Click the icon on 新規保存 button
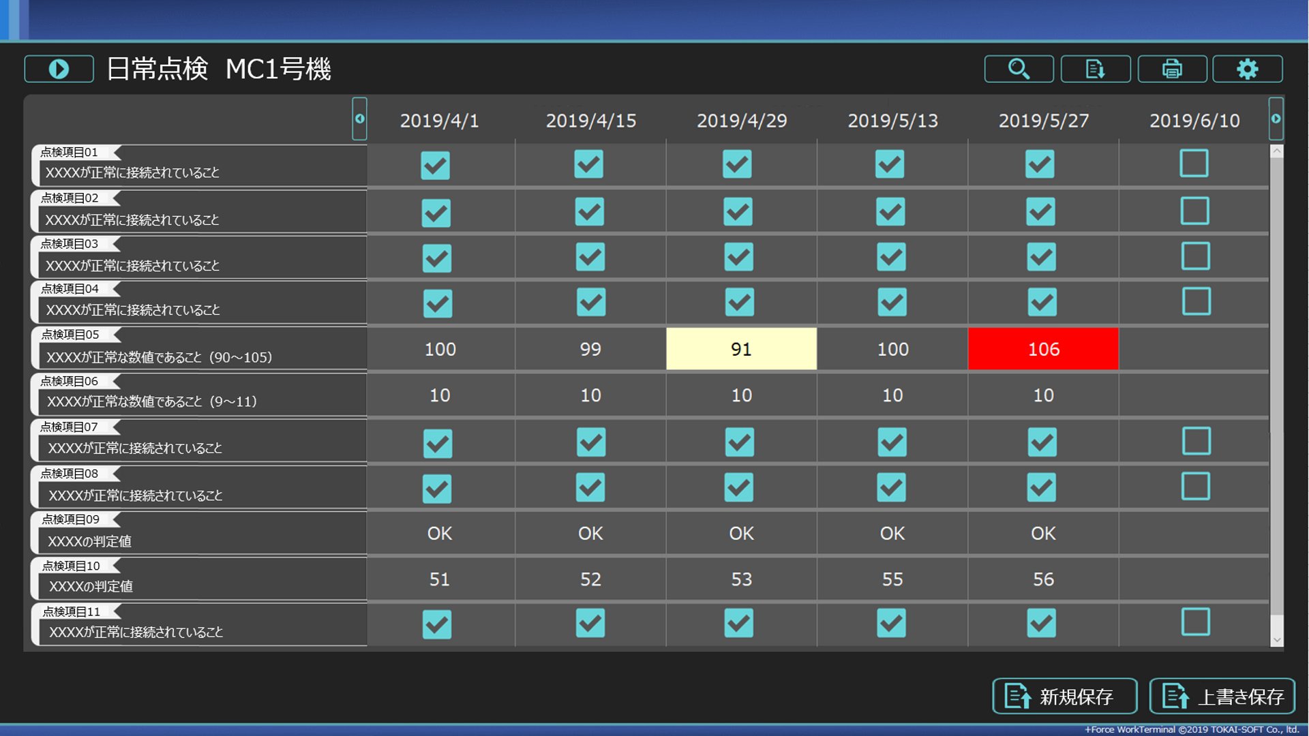The image size is (1309, 736). [x=1018, y=696]
